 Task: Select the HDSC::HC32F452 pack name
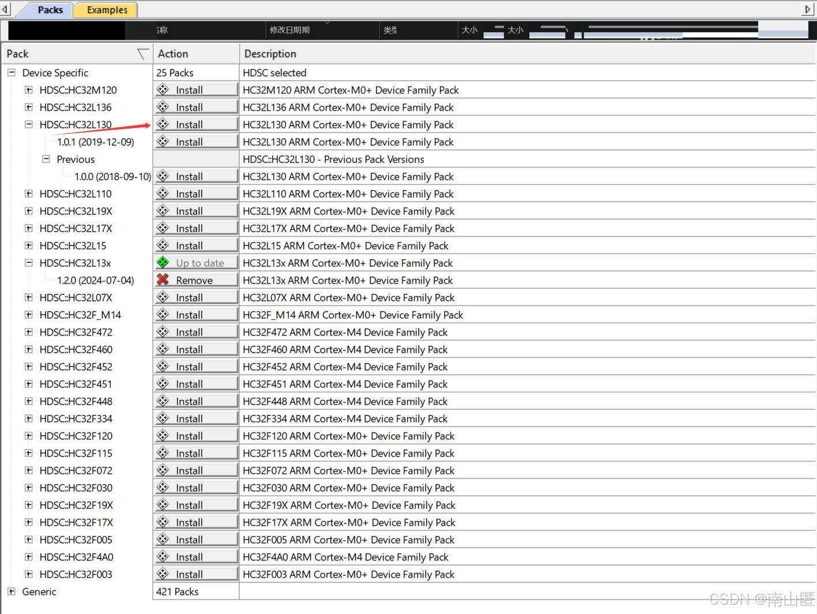(x=76, y=367)
